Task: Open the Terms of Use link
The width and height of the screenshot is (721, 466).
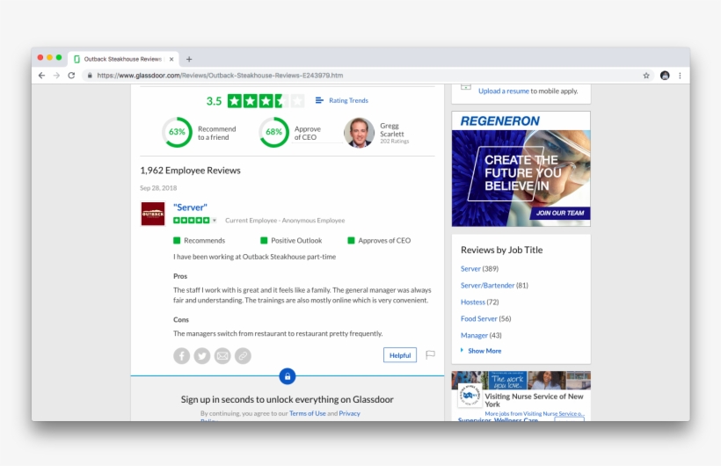Action: tap(307, 413)
